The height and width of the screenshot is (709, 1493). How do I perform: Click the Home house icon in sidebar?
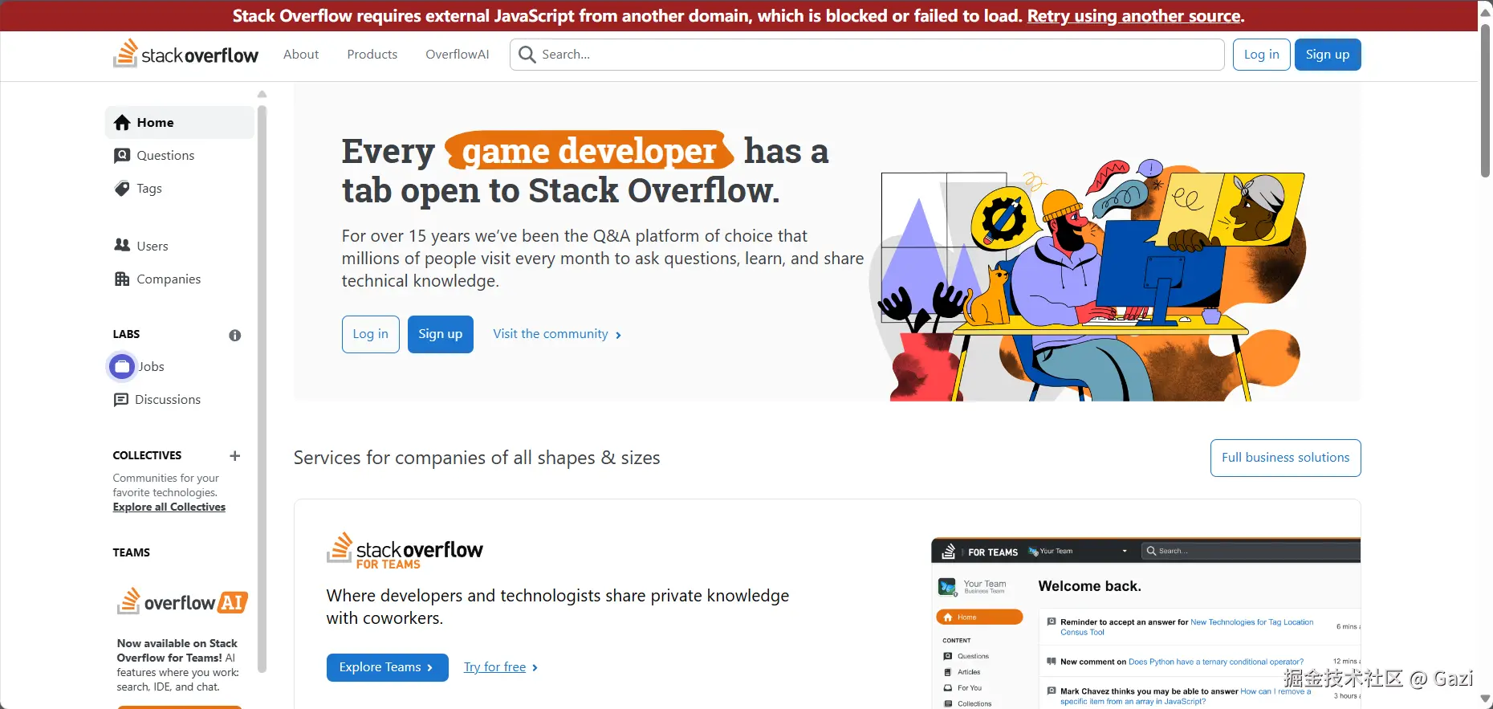click(x=122, y=122)
